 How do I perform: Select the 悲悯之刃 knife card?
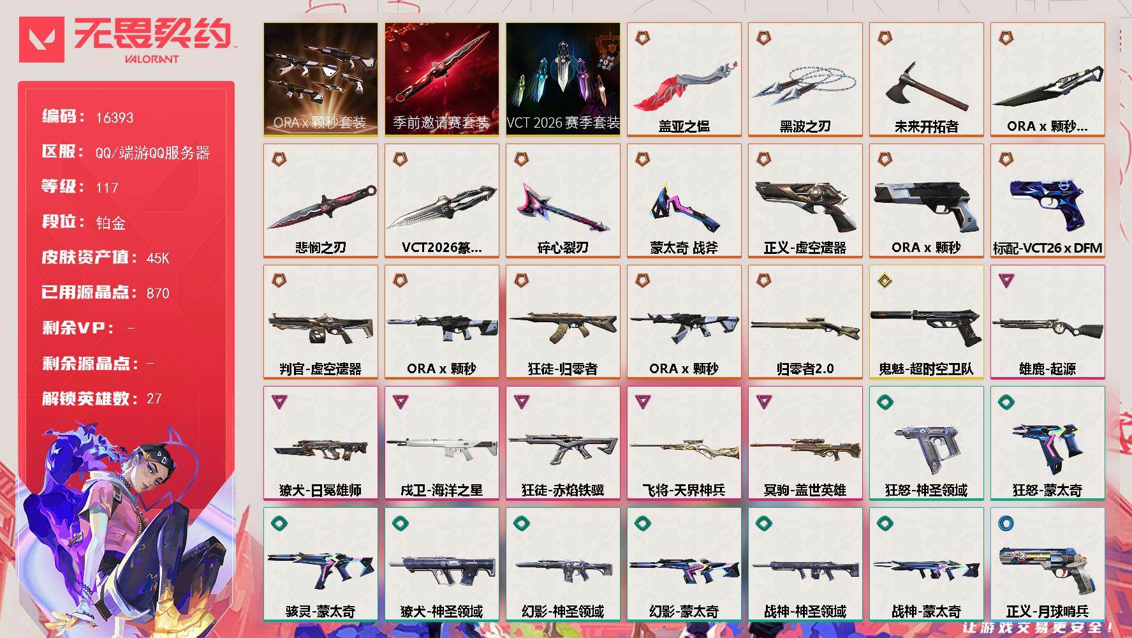tap(320, 200)
